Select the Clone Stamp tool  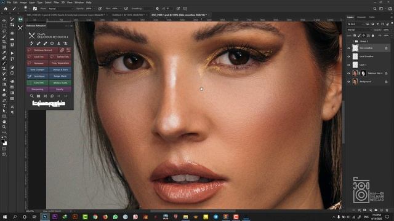click(4, 68)
